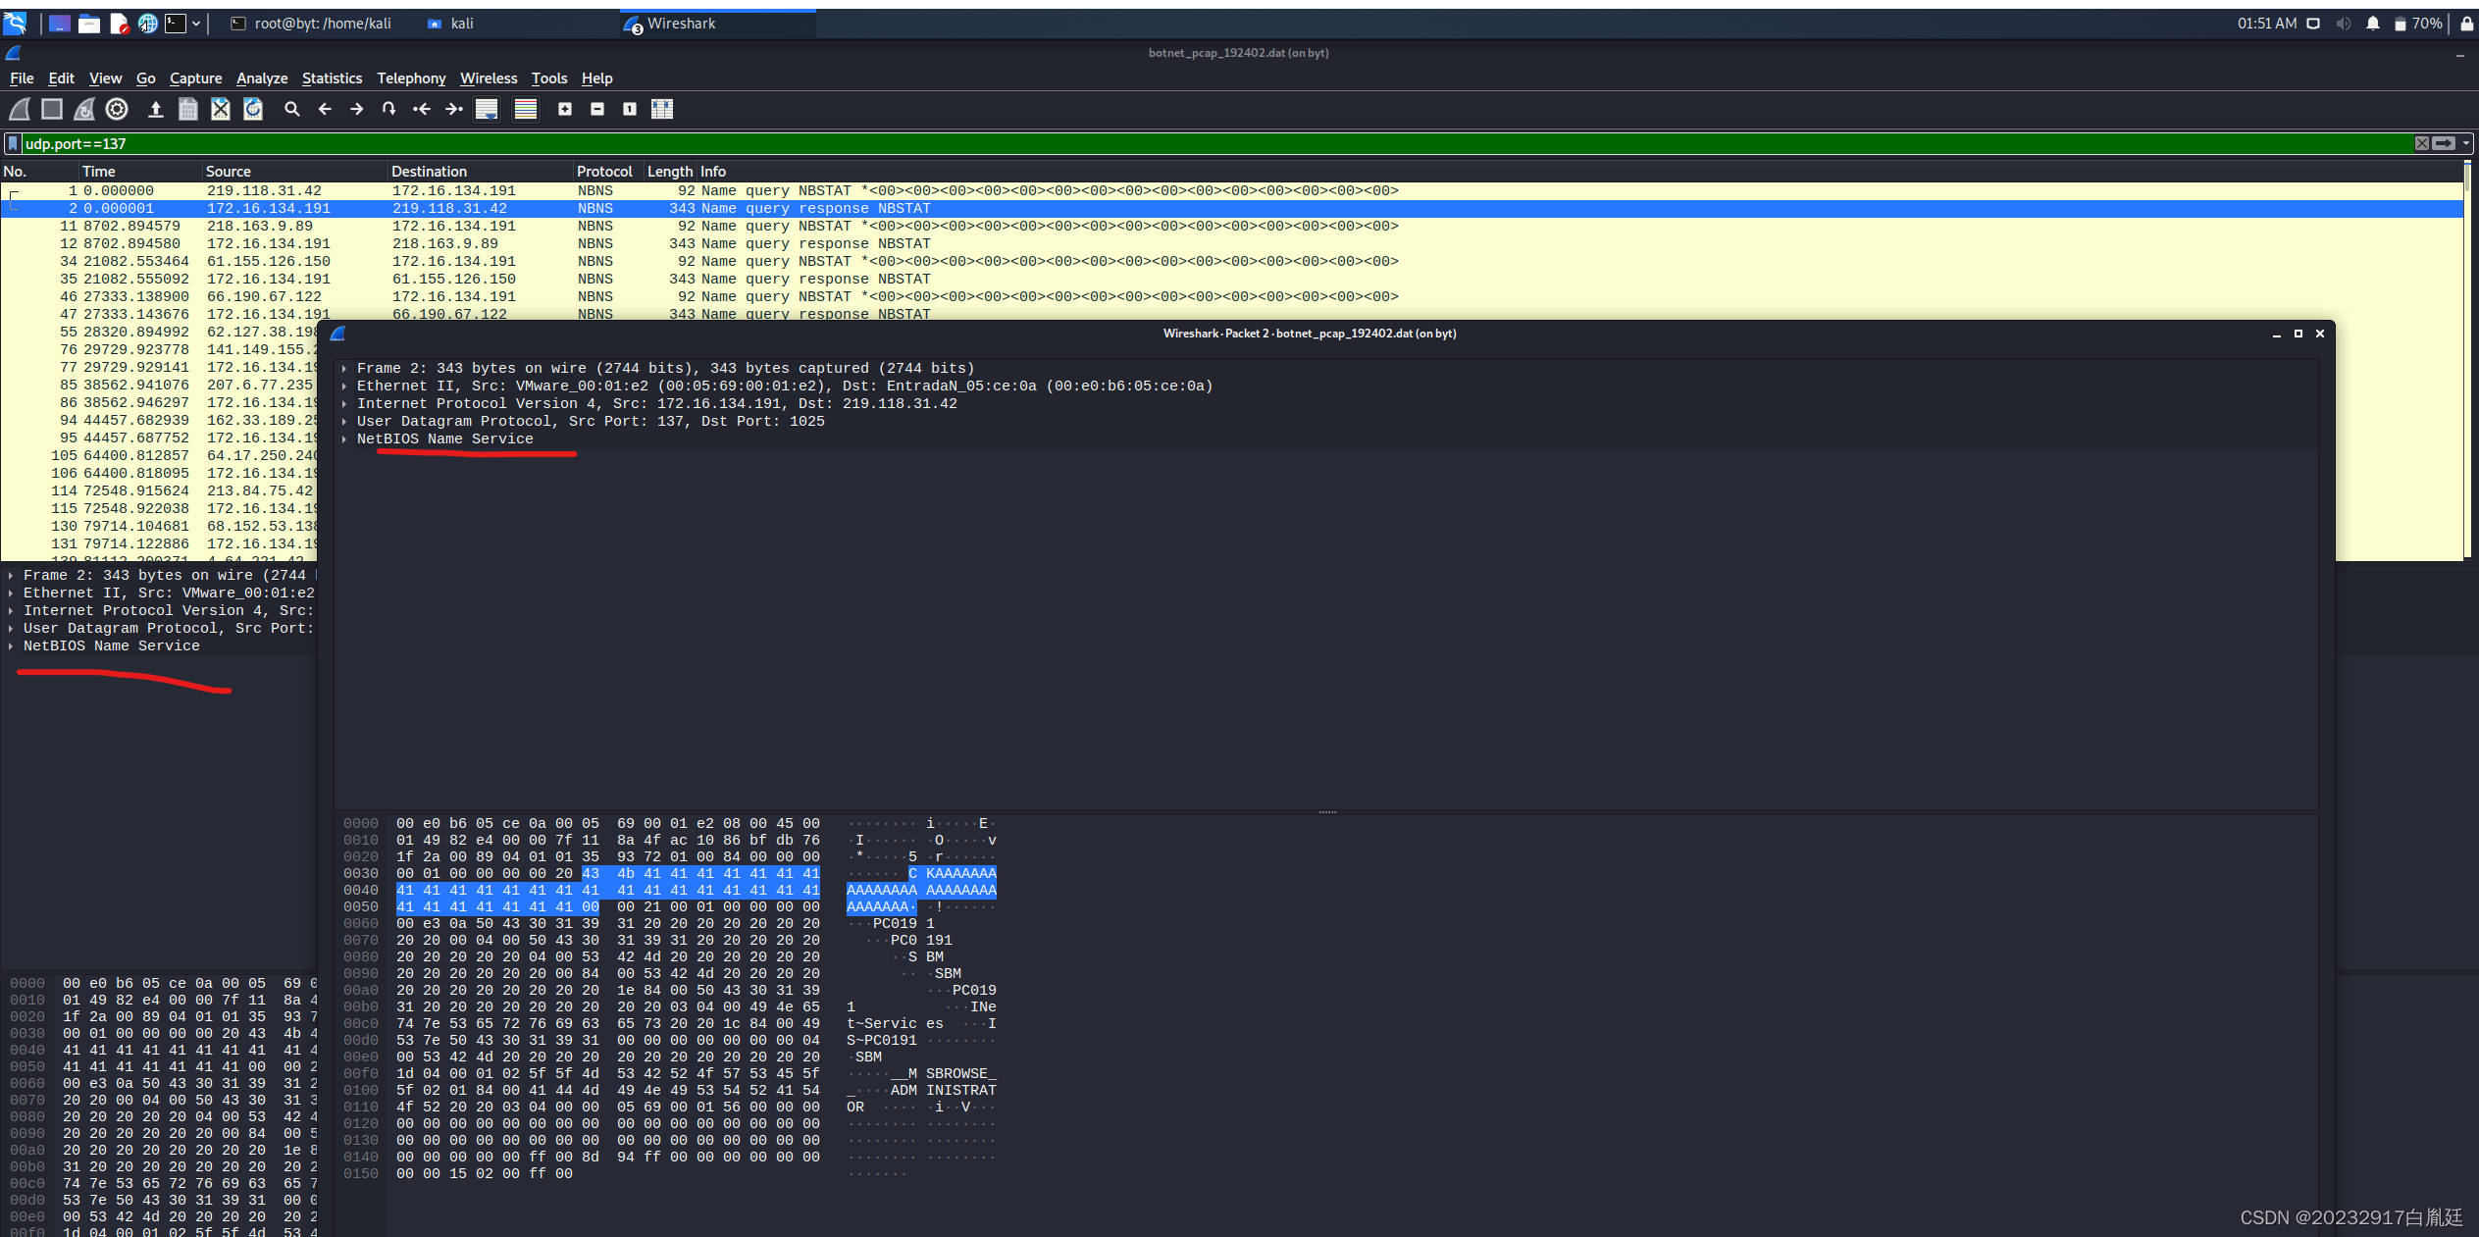This screenshot has width=2479, height=1237.
Task: Switch to root@byt terminal taskbar window
Action: 311,24
